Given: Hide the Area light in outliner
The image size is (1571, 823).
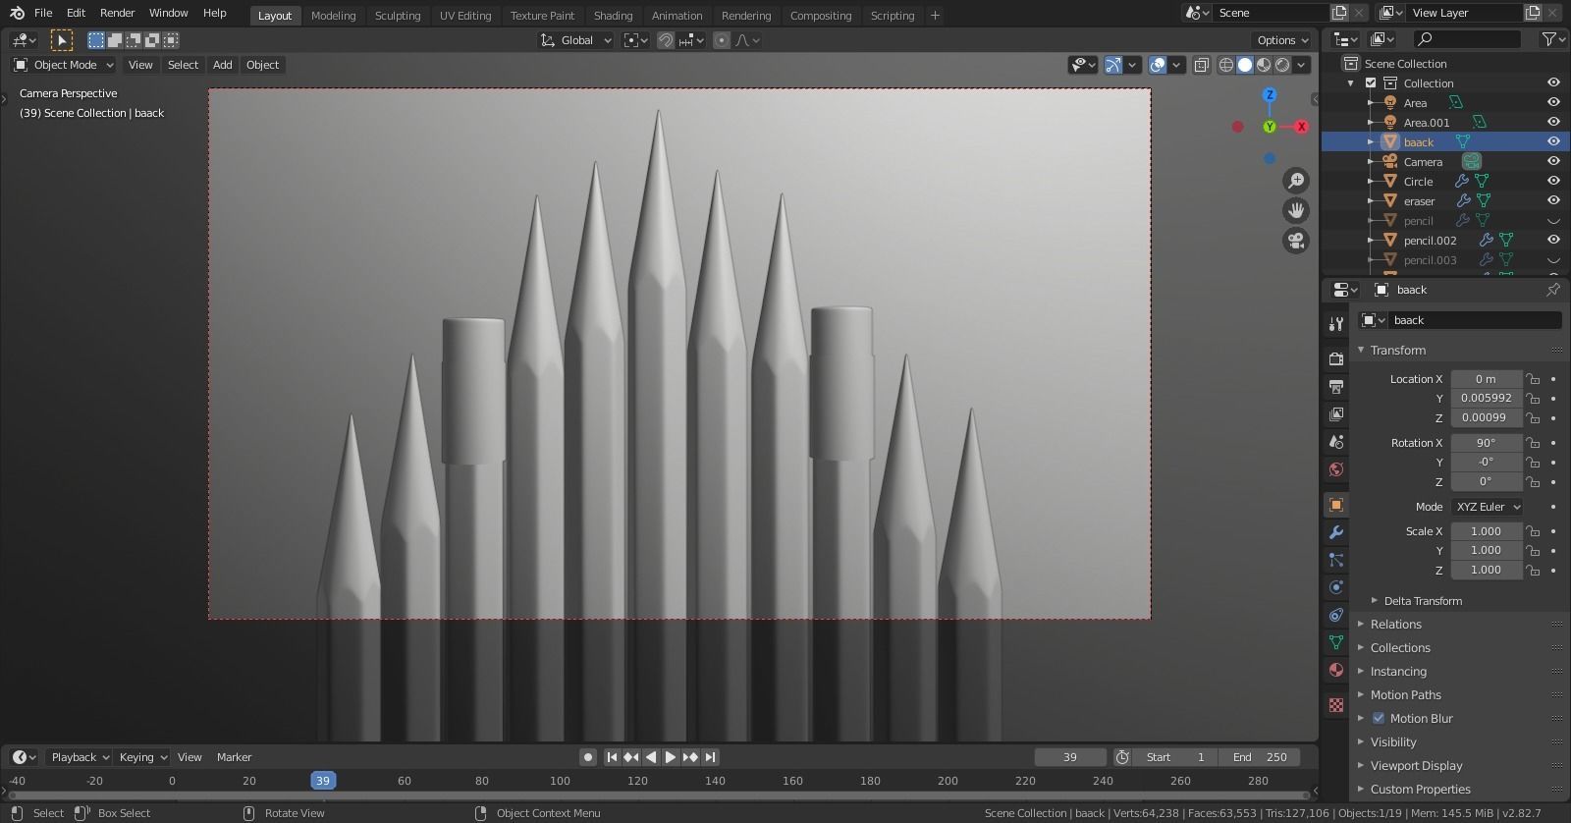Looking at the screenshot, I should click(x=1553, y=102).
